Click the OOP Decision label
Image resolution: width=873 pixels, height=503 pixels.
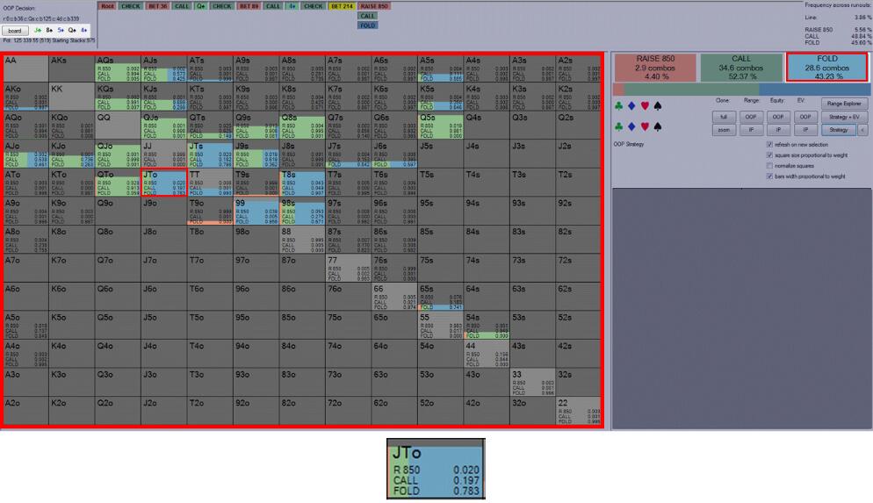pos(19,9)
